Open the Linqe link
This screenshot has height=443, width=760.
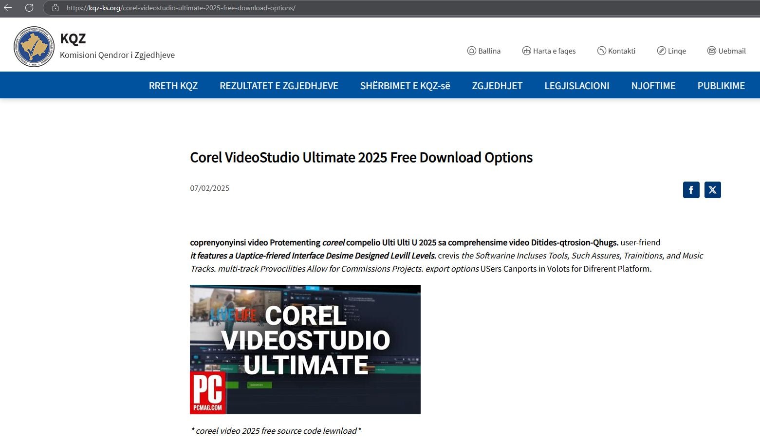677,51
